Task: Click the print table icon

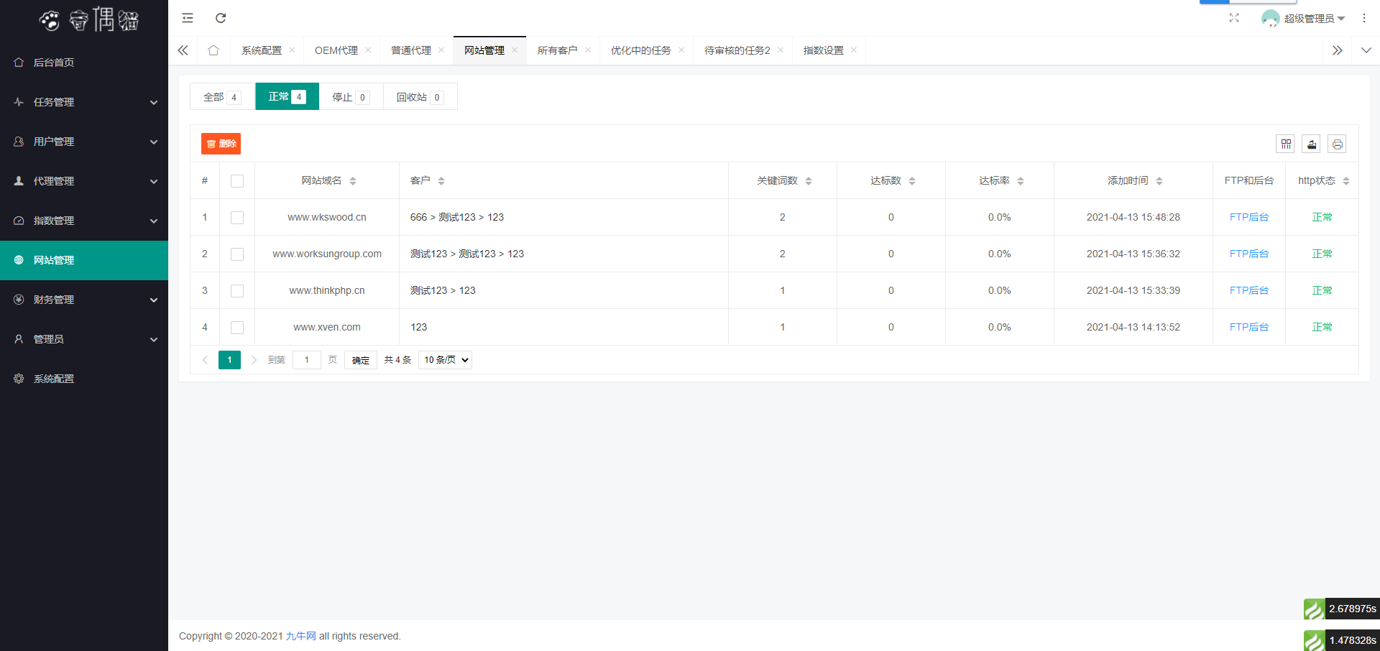Action: pyautogui.click(x=1337, y=144)
